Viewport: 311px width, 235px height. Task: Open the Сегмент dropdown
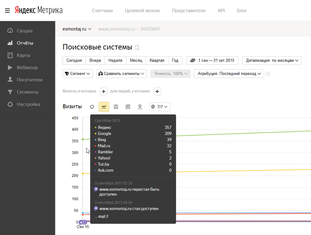pyautogui.click(x=77, y=74)
